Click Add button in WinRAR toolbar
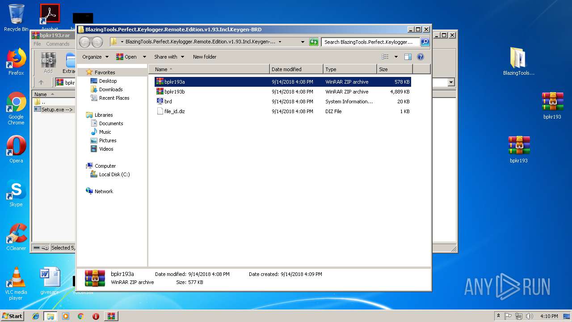The height and width of the screenshot is (322, 572). pyautogui.click(x=48, y=63)
